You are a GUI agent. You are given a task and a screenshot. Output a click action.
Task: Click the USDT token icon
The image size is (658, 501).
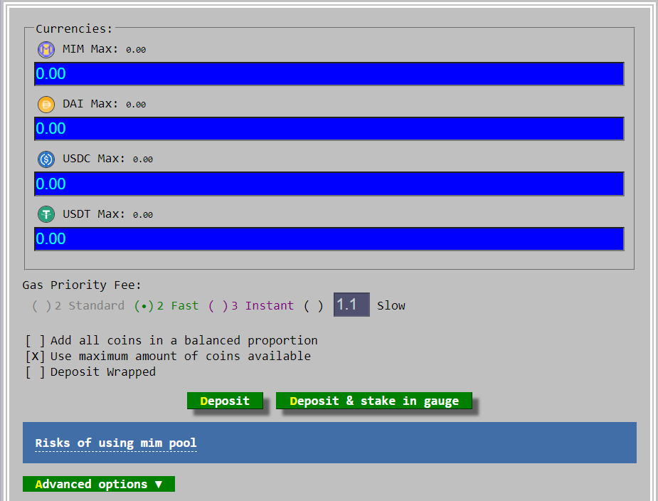coord(46,215)
